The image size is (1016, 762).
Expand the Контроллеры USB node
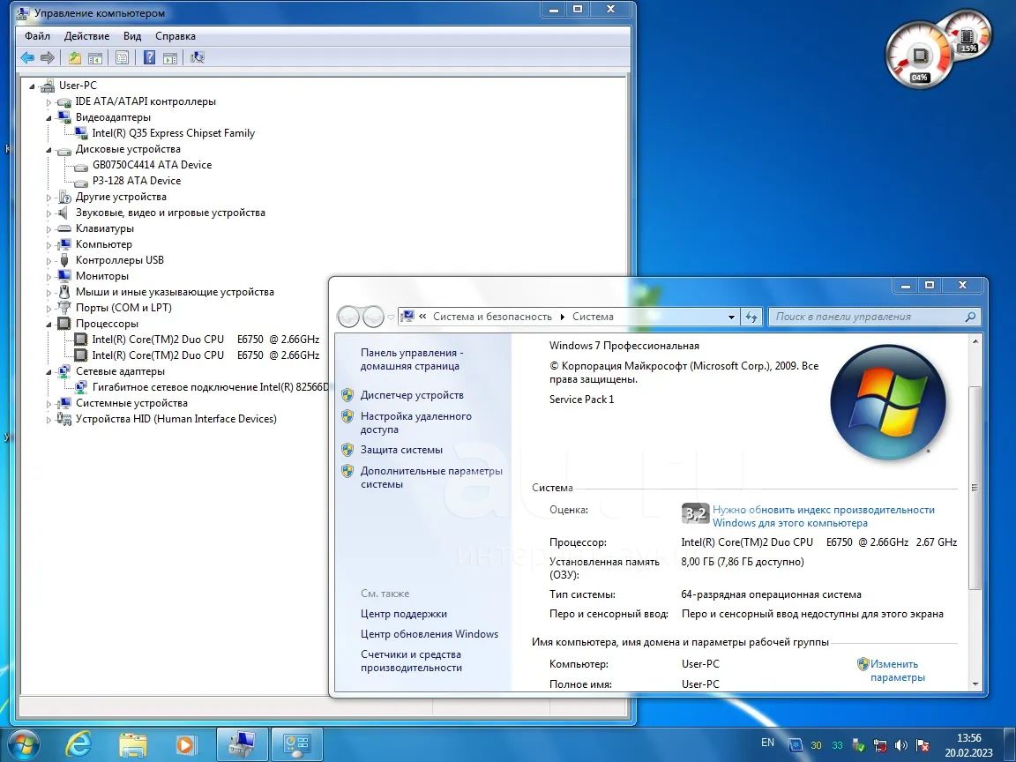pos(49,261)
